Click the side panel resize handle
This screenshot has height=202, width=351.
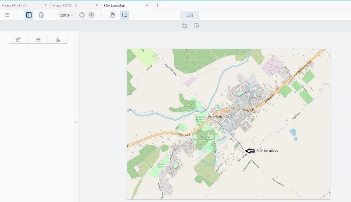tap(76, 122)
